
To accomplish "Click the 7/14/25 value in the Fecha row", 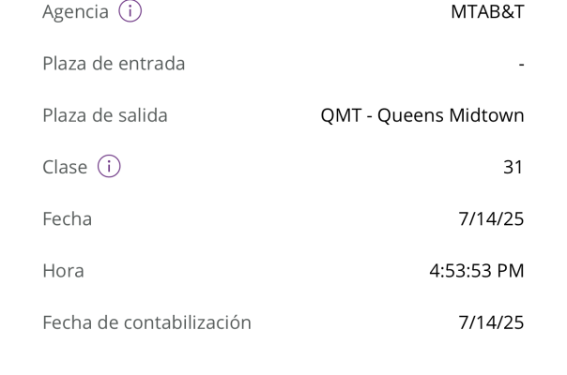I will click(x=491, y=219).
